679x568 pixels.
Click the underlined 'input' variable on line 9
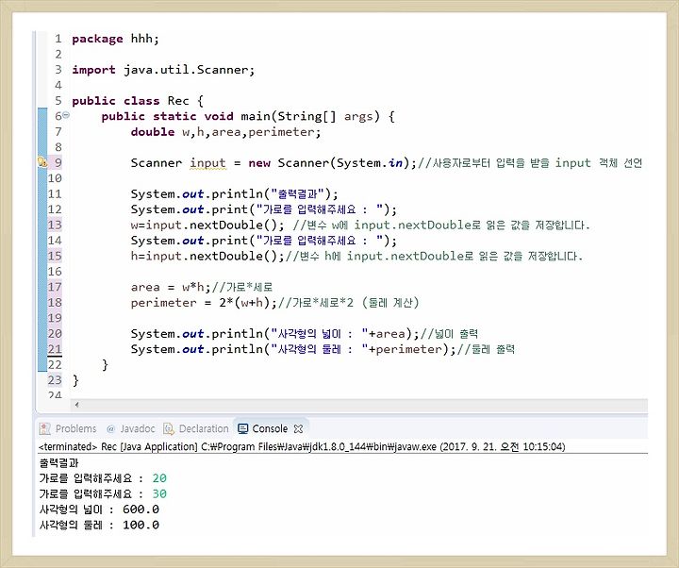pos(207,163)
